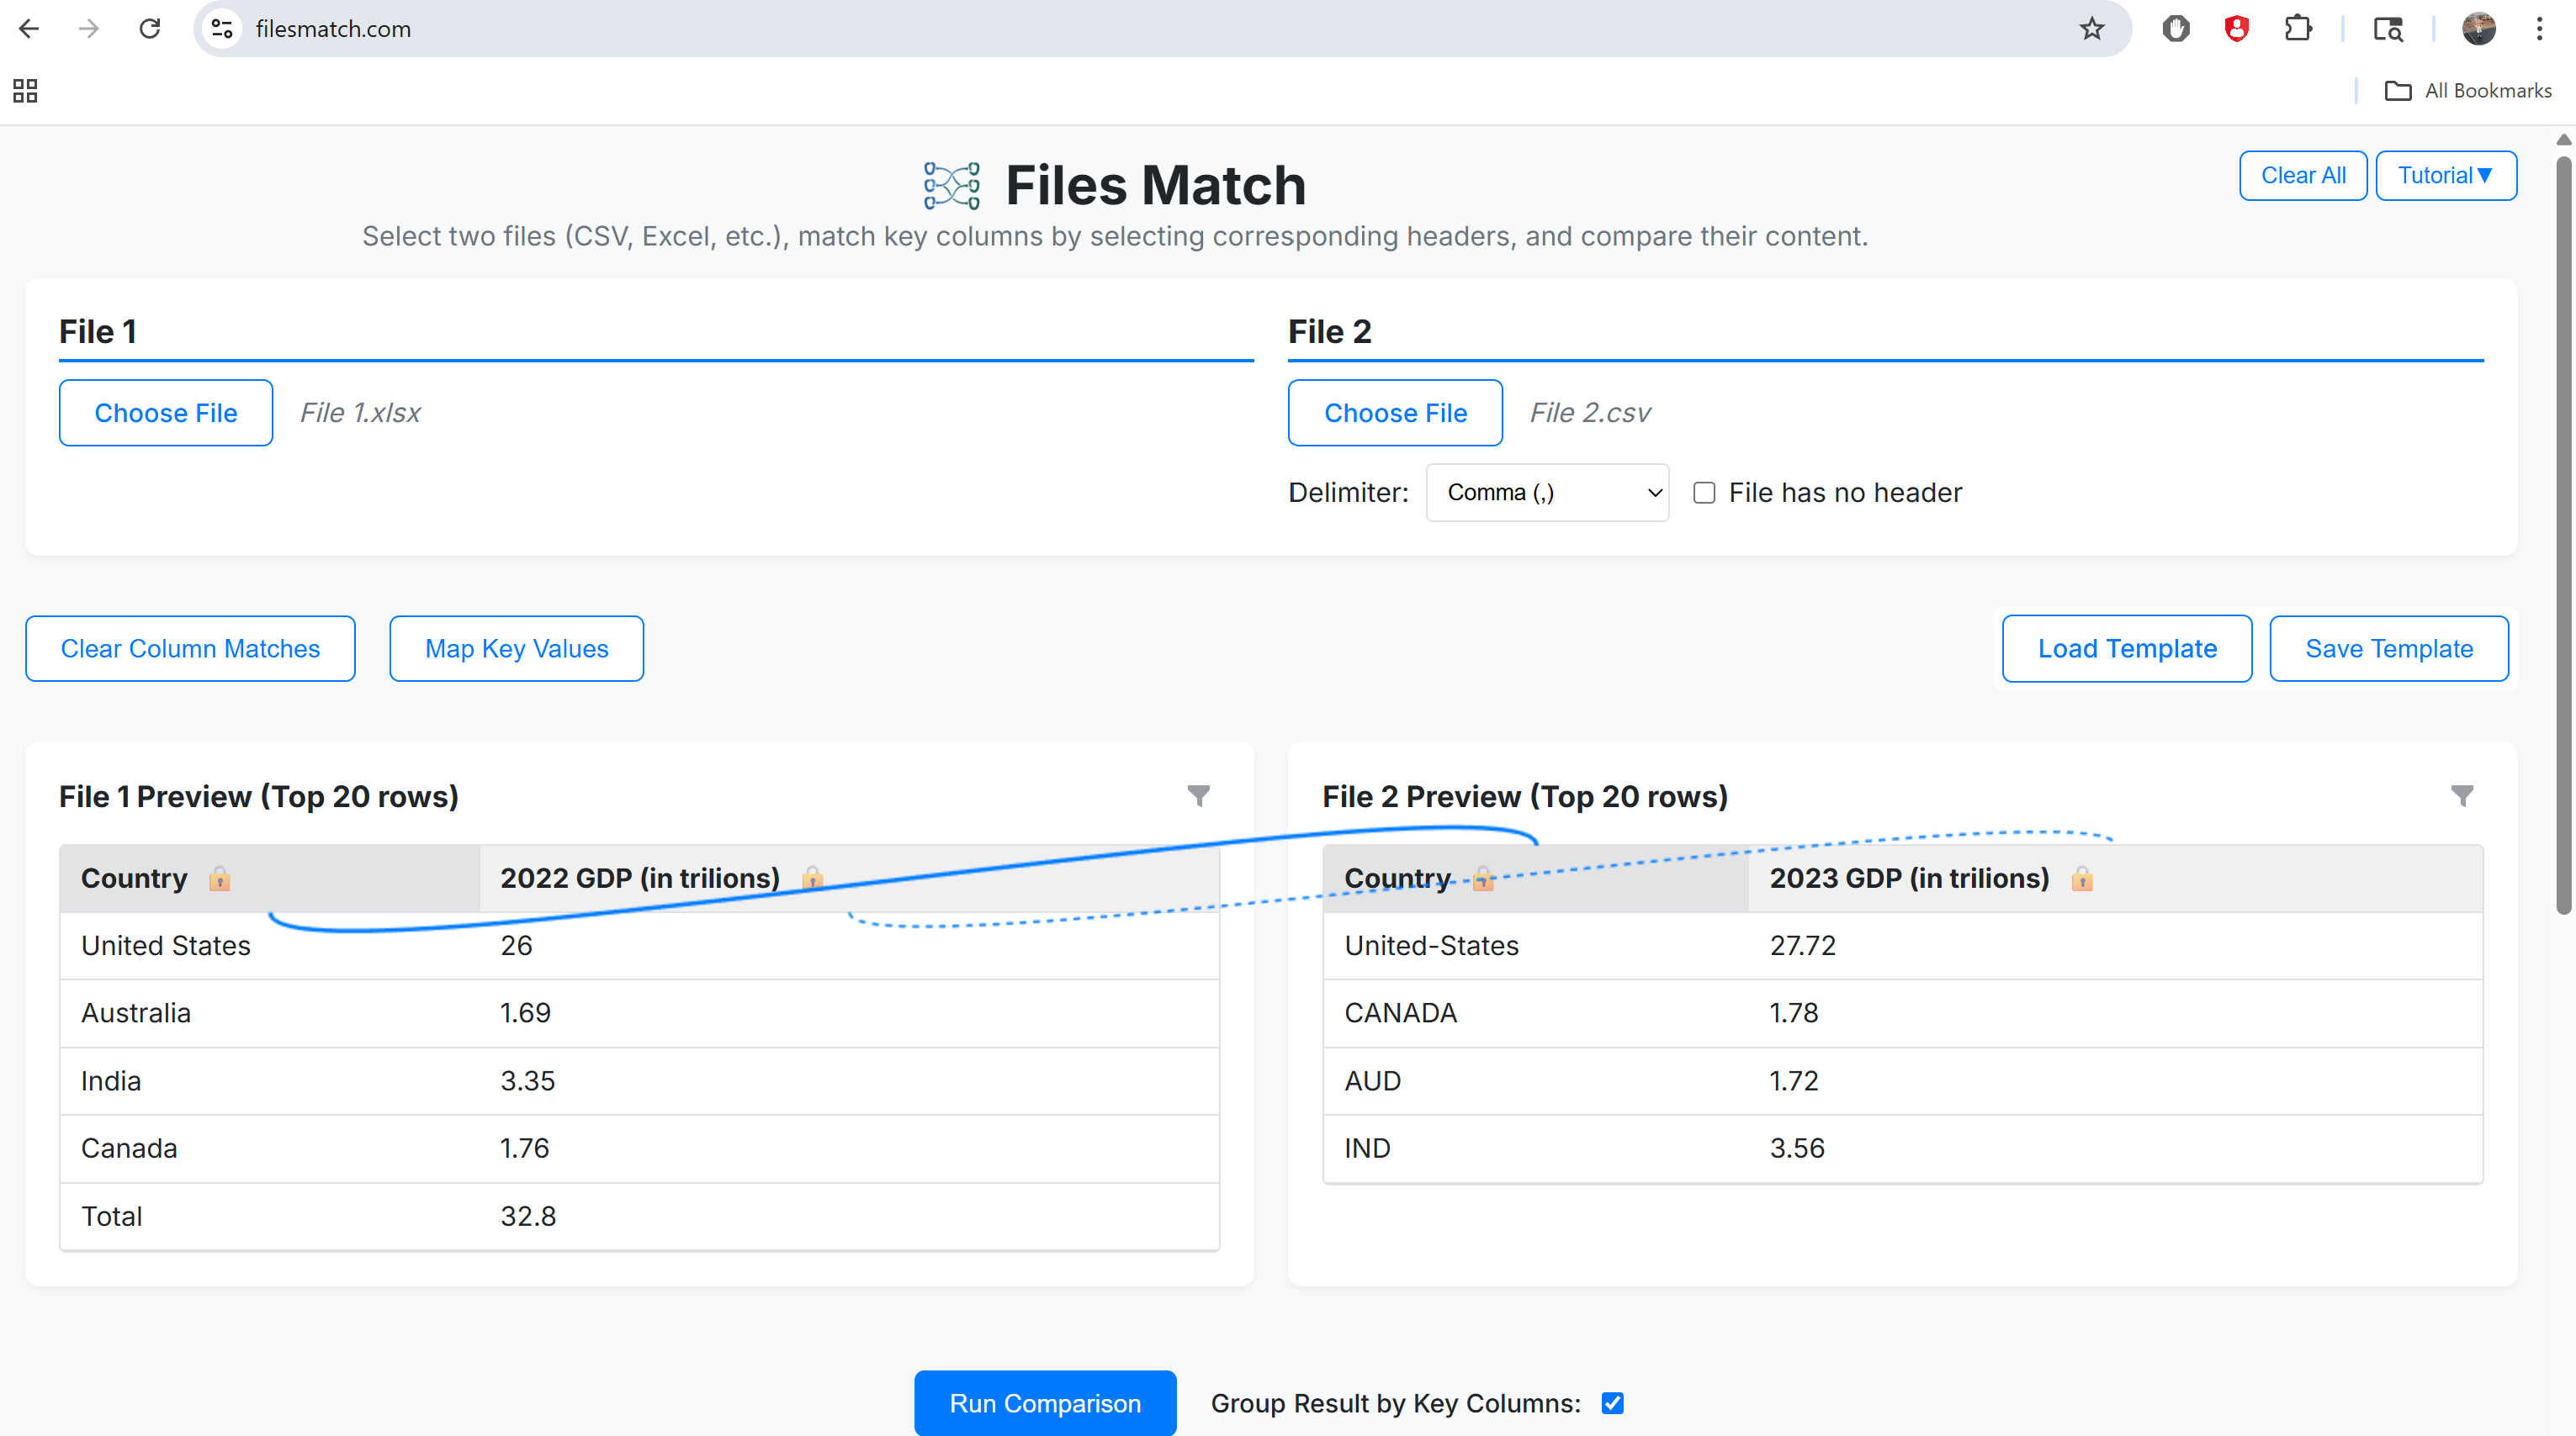The image size is (2576, 1436).
Task: Click the File 1 preview filter icon
Action: pyautogui.click(x=1198, y=795)
